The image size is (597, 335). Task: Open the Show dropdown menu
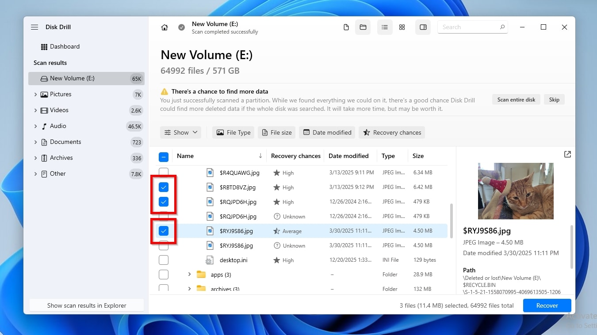point(180,132)
